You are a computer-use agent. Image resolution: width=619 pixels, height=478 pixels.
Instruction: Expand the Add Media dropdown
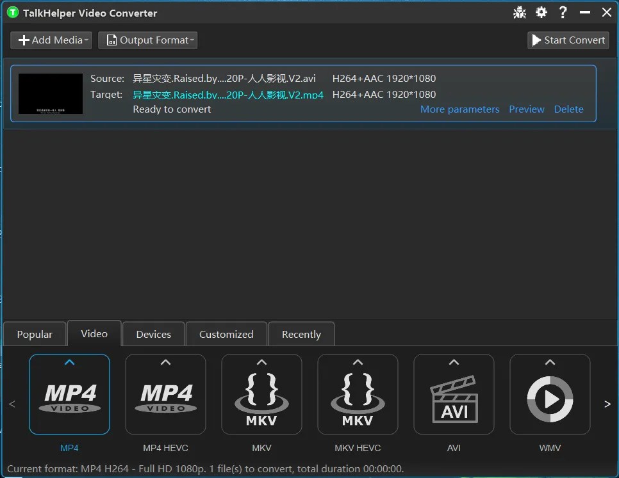[51, 40]
